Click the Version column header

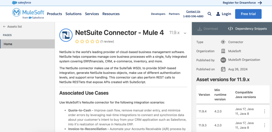tap(204, 95)
